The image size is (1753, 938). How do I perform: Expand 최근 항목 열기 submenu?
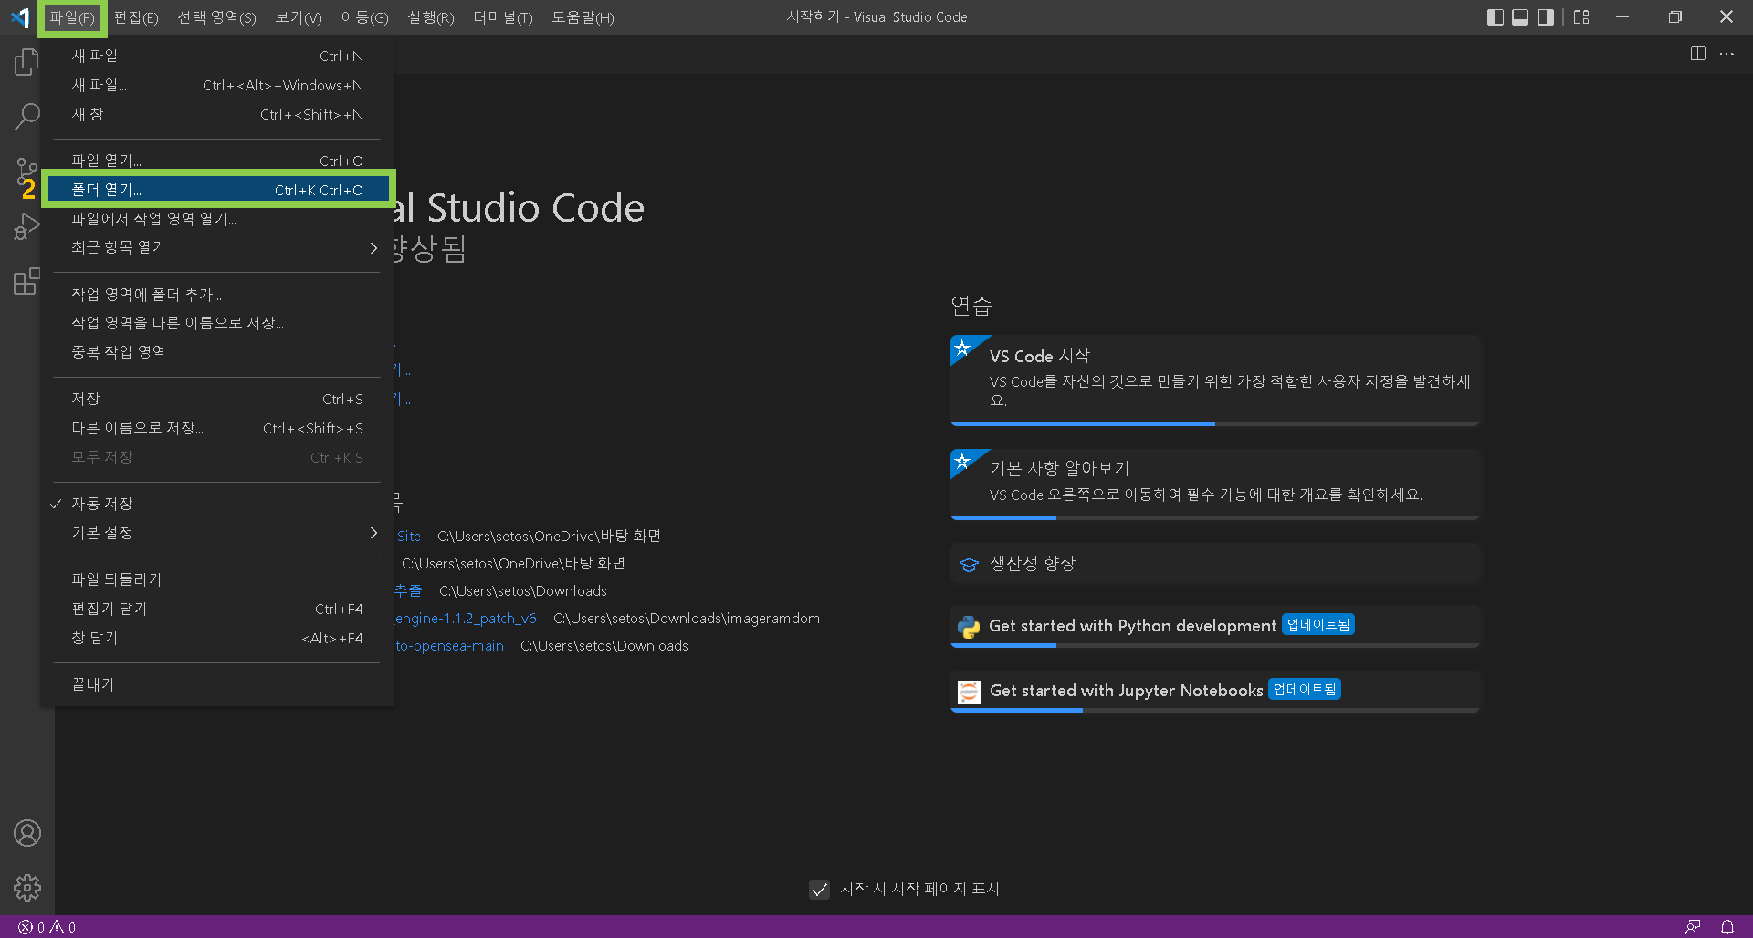(x=216, y=247)
